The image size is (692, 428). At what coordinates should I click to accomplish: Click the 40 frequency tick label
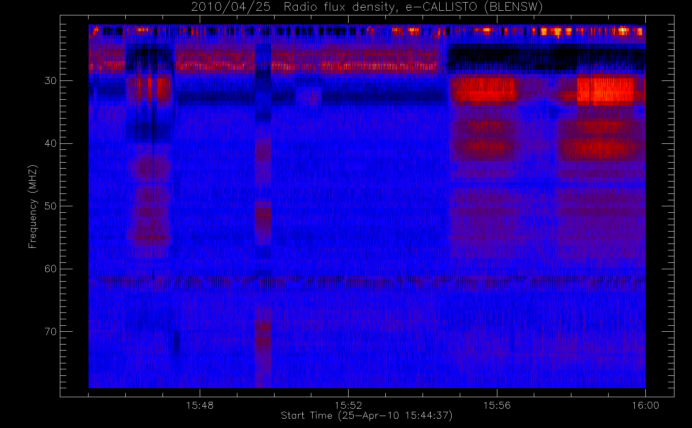50,143
